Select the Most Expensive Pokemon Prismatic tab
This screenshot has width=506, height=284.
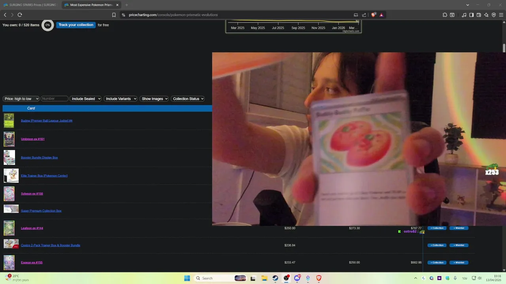coord(91,5)
